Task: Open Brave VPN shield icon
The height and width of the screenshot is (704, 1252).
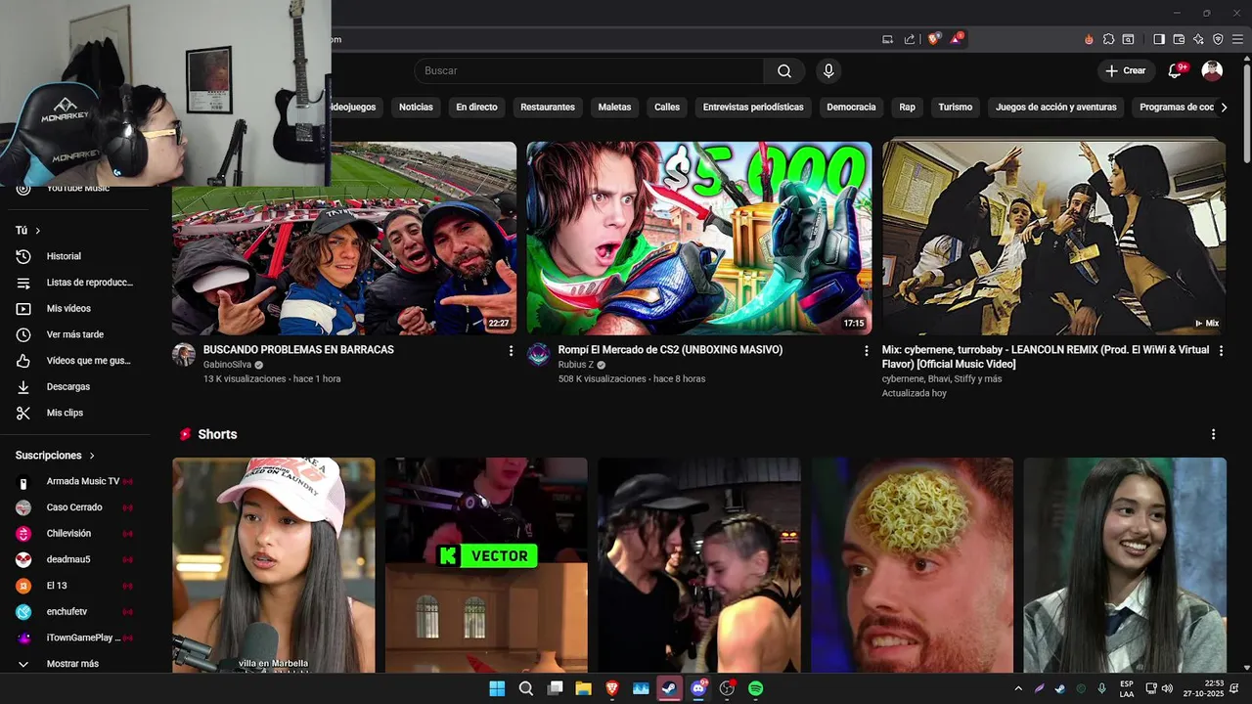Action: pos(1218,39)
